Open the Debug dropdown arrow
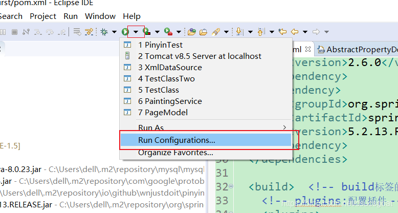 114,32
